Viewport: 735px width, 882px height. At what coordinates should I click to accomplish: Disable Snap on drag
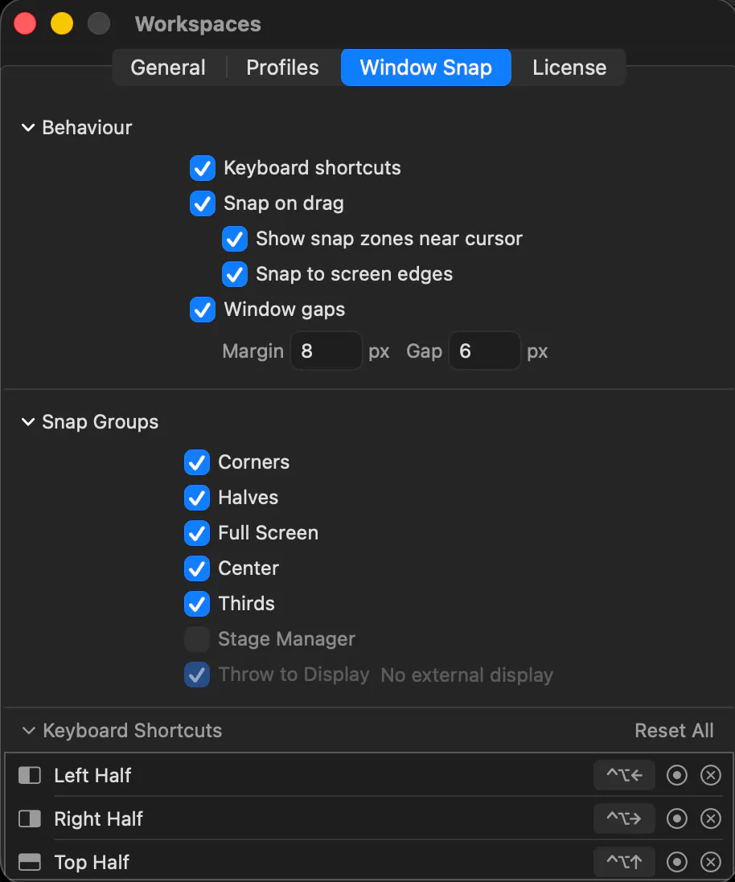point(203,203)
